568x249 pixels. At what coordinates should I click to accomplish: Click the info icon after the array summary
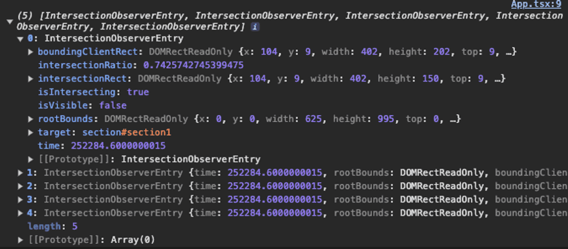click(255, 27)
